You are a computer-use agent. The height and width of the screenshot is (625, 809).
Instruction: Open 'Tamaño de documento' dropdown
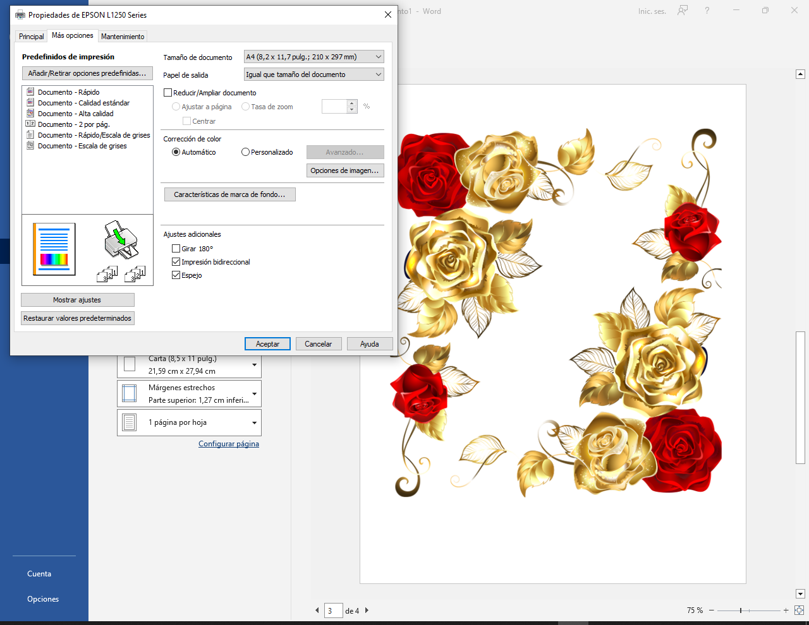313,57
